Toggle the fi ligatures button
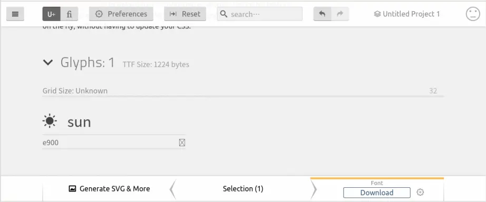The image size is (486, 202). point(69,14)
